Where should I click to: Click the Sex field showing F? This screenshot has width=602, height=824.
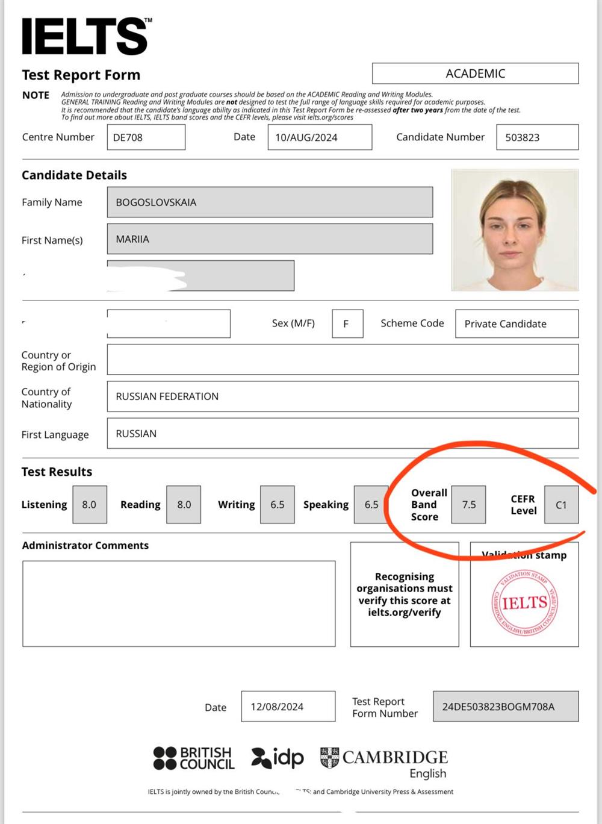coord(347,324)
